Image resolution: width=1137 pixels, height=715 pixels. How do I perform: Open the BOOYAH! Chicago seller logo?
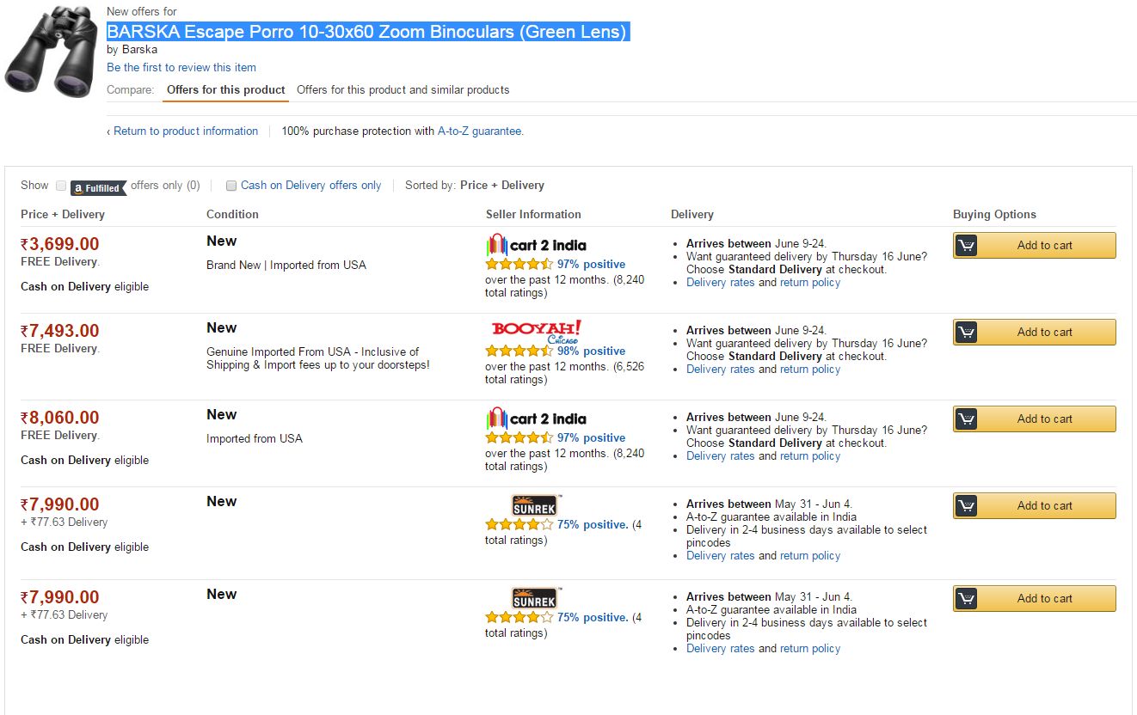[536, 332]
